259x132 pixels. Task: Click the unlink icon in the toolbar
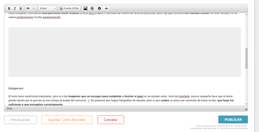(x=34, y=9)
